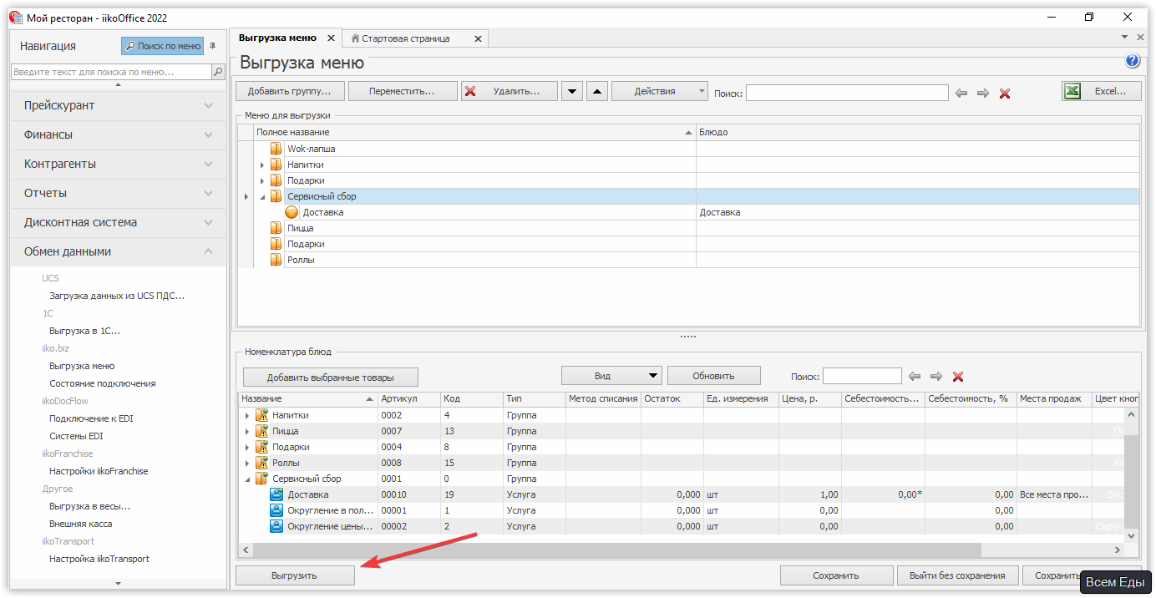This screenshot has width=1156, height=598.
Task: Open the Вид dropdown
Action: (x=611, y=376)
